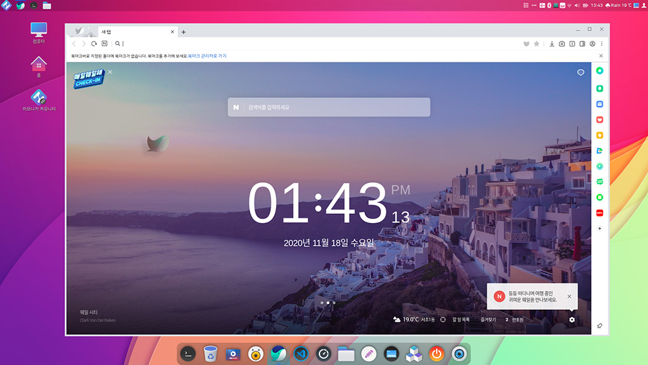Reload the current page
This screenshot has height=365, width=648.
pos(94,43)
